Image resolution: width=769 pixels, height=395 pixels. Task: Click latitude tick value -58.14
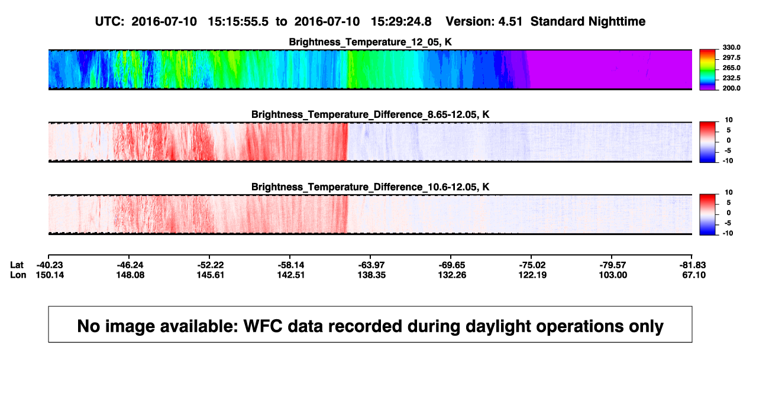[x=290, y=265]
